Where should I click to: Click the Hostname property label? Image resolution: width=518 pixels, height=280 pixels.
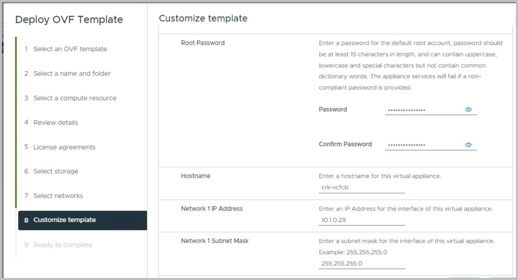(x=195, y=176)
